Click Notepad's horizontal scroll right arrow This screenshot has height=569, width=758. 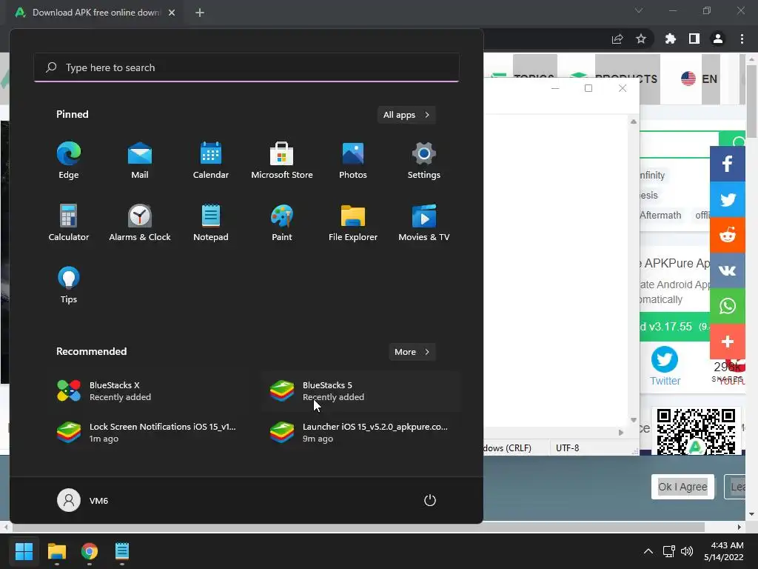tap(621, 433)
